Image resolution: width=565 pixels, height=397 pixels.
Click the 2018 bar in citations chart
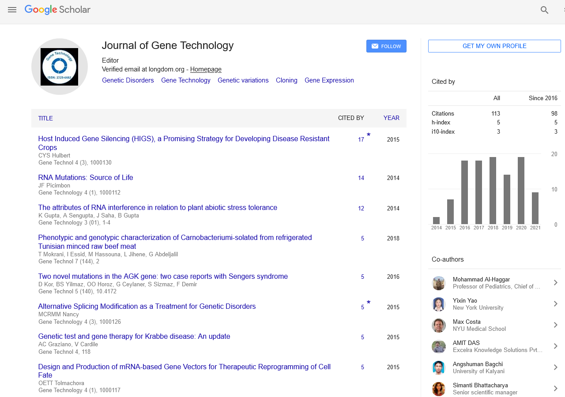tap(493, 191)
